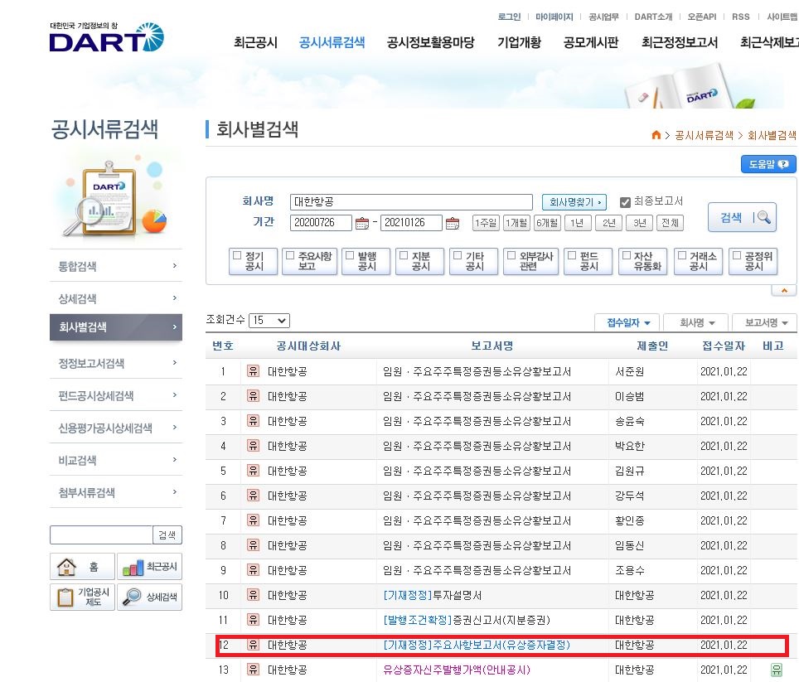Check the 기타공시 filter
The width and height of the screenshot is (799, 682).
click(x=458, y=255)
